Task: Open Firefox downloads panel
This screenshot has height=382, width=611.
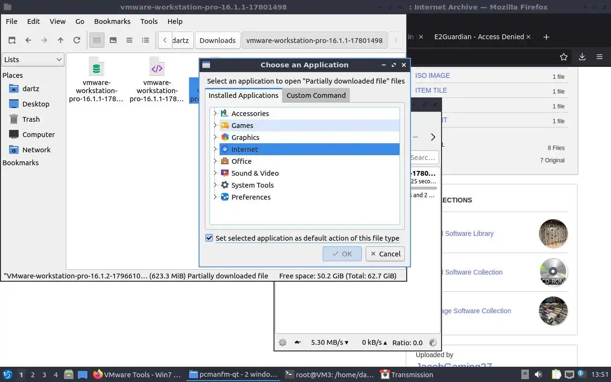Action: tap(582, 57)
